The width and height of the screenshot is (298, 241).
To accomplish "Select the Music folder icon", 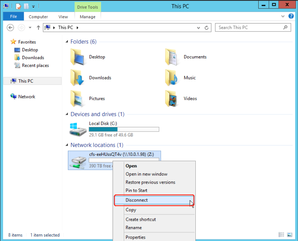I will [x=171, y=78].
